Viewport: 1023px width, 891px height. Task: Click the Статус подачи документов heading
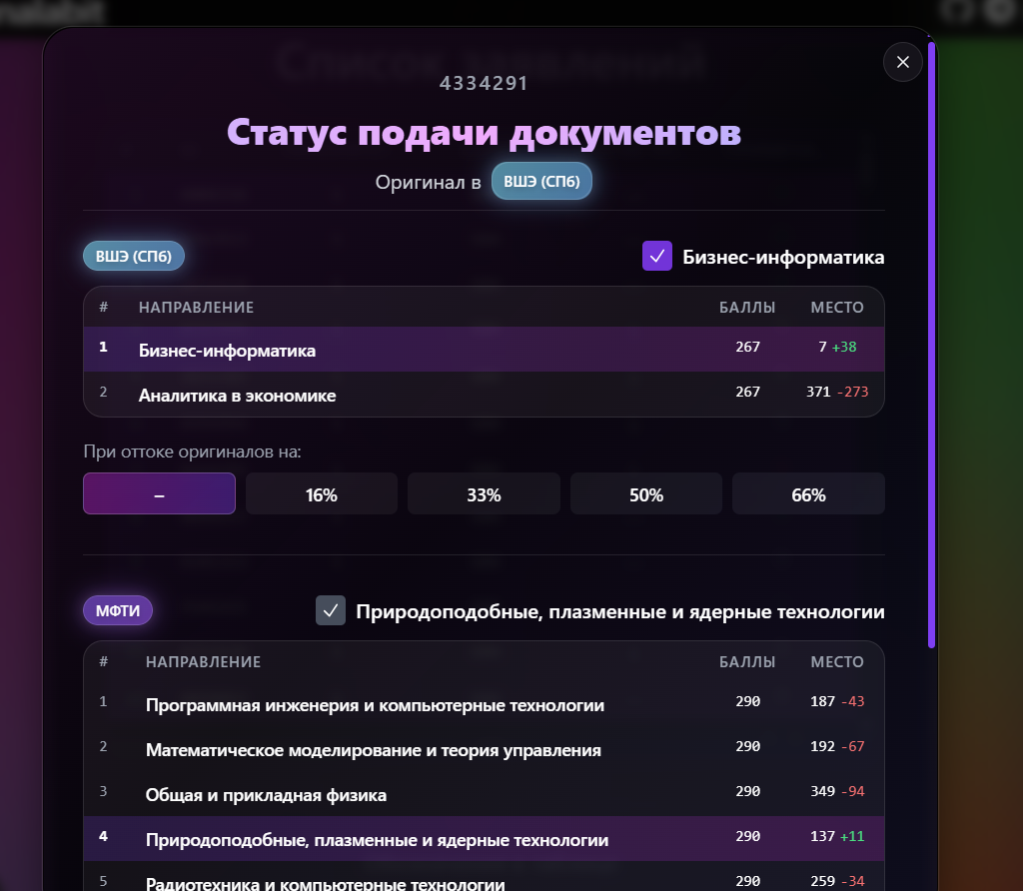pyautogui.click(x=484, y=133)
